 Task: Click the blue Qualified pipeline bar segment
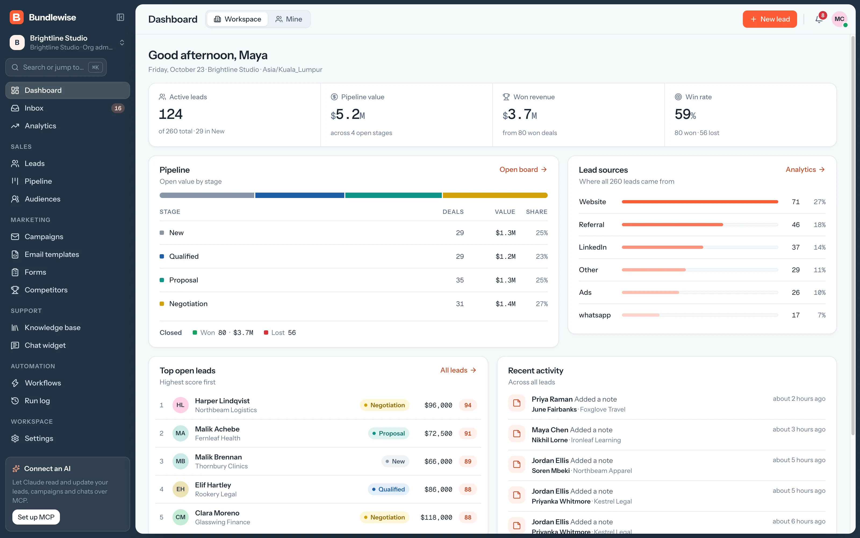pos(300,195)
